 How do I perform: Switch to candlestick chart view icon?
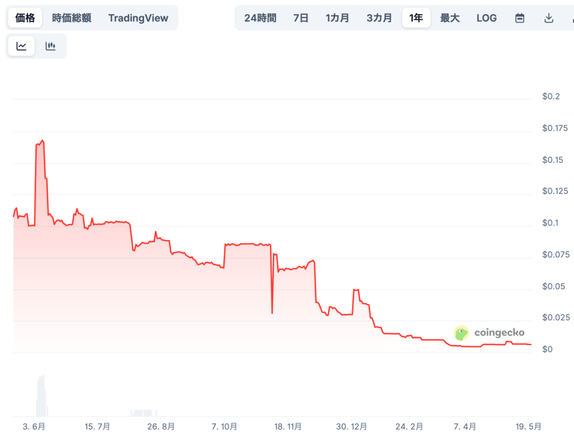point(50,46)
